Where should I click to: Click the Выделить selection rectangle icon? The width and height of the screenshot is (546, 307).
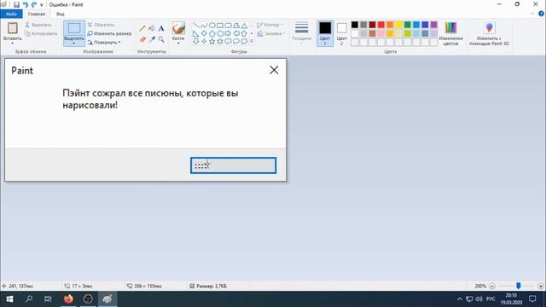[x=74, y=28]
